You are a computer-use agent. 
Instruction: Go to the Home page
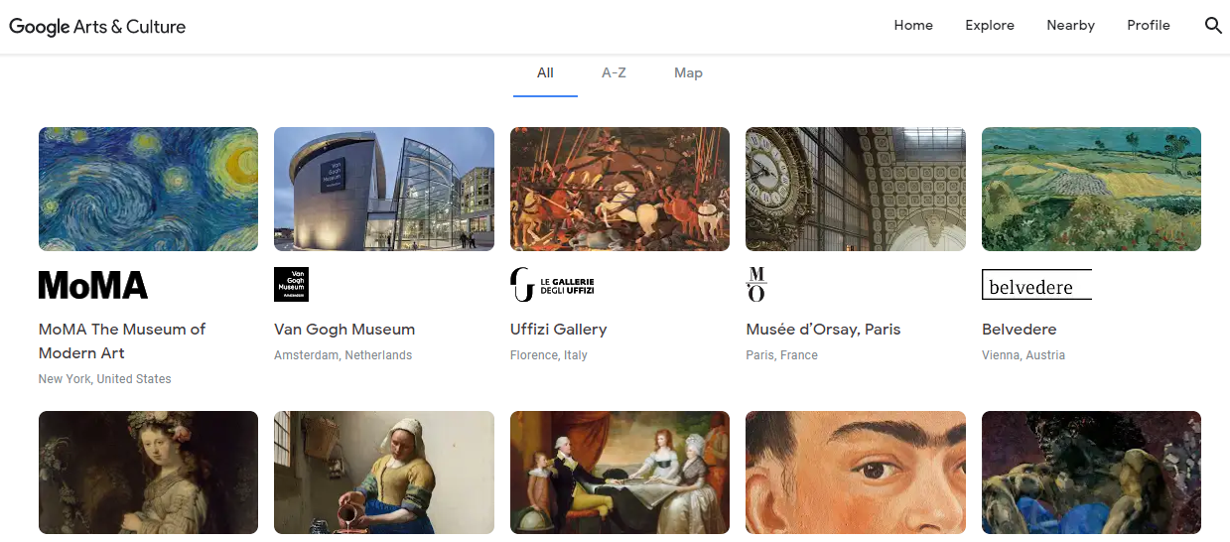click(x=913, y=26)
